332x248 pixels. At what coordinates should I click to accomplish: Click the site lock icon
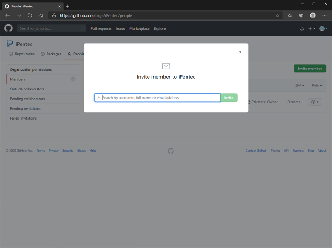click(x=54, y=15)
